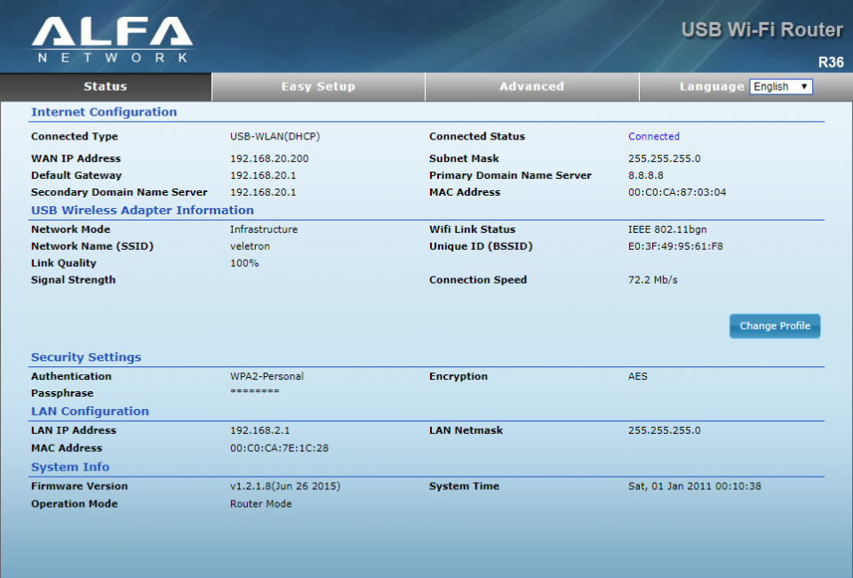This screenshot has height=578, width=853.
Task: Click the System Info heading
Action: (70, 468)
